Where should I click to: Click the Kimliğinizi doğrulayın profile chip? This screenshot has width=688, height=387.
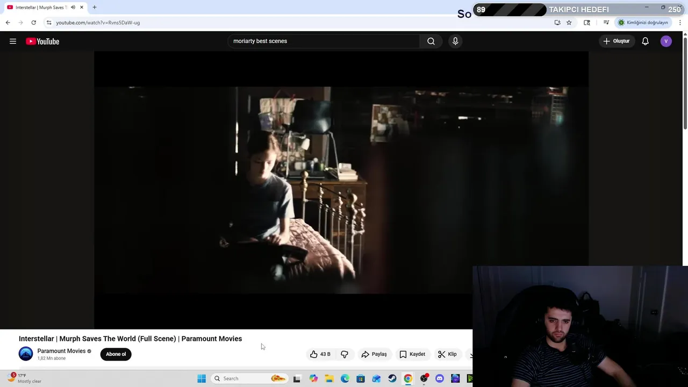point(643,23)
